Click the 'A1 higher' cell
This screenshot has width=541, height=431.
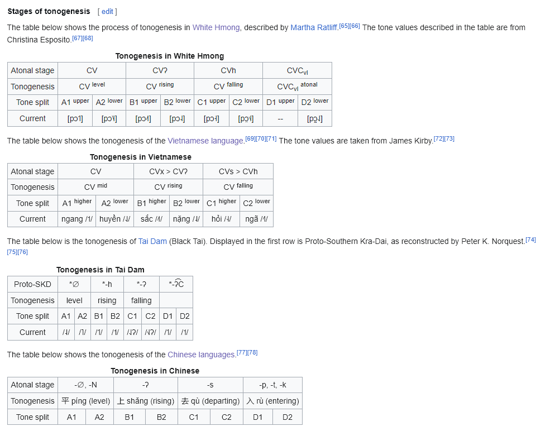77,203
